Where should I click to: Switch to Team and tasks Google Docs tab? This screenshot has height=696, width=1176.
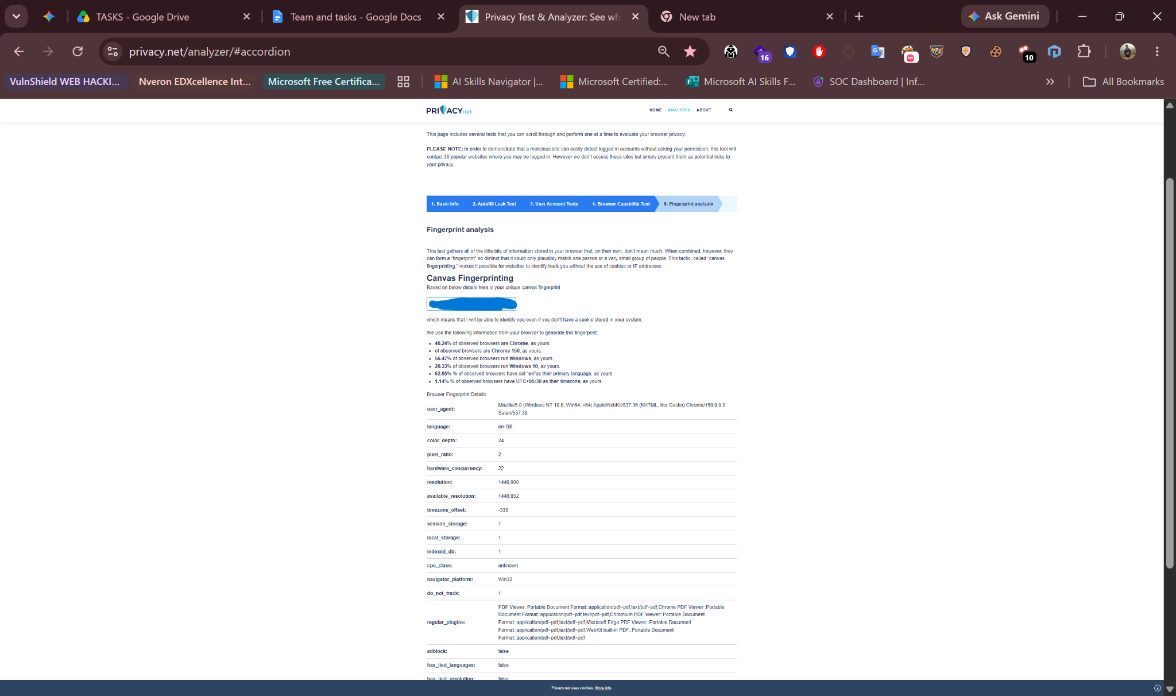[356, 17]
